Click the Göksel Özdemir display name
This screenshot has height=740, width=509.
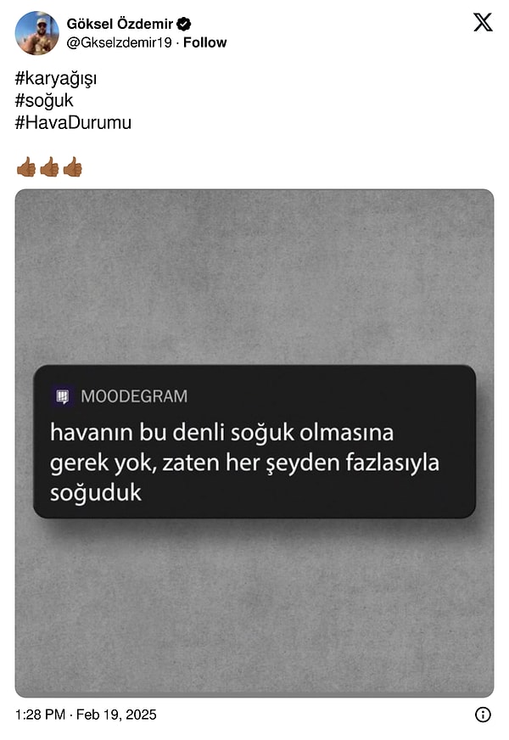120,24
